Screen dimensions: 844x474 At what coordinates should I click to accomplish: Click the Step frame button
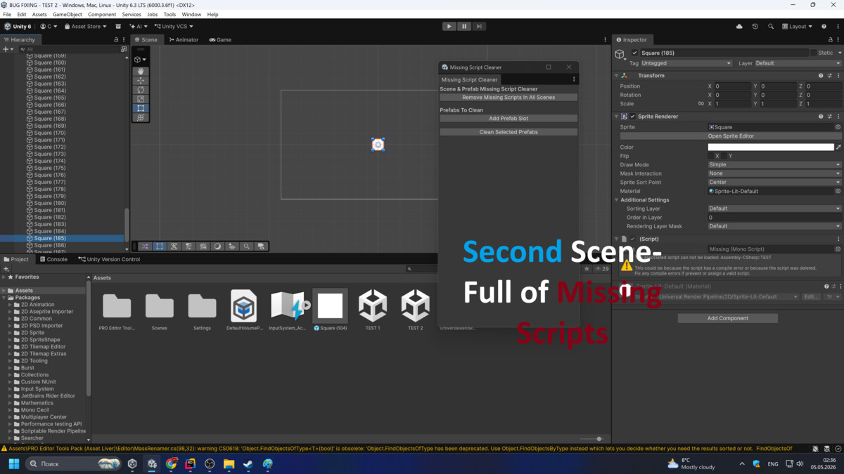(479, 26)
